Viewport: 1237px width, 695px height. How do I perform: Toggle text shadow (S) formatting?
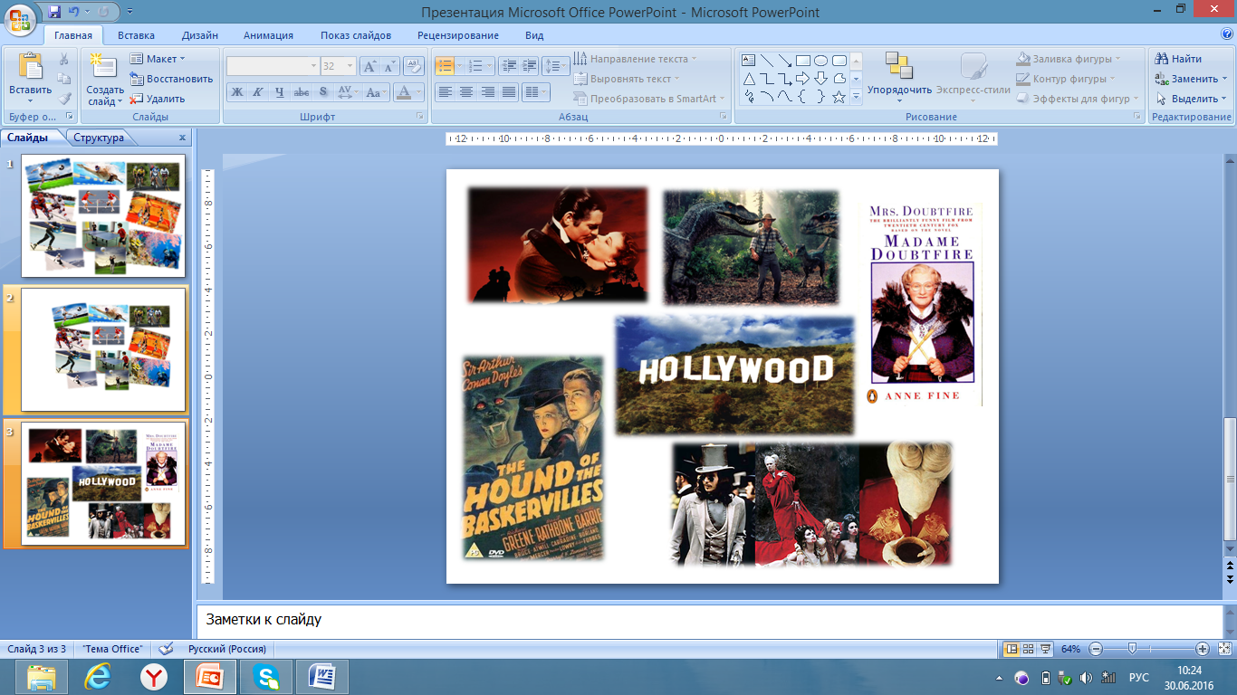(322, 92)
